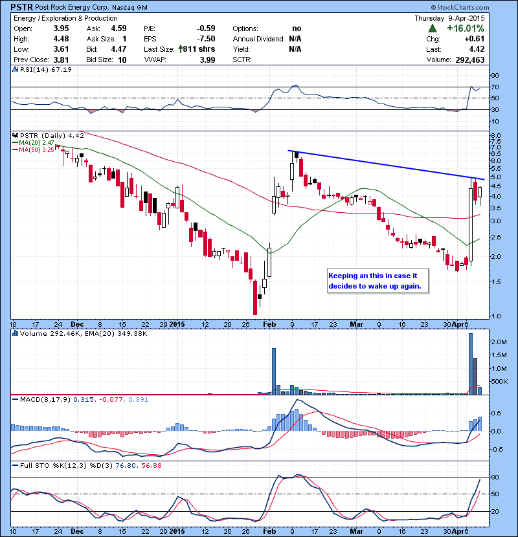Click the EPS value -7.50

click(206, 39)
